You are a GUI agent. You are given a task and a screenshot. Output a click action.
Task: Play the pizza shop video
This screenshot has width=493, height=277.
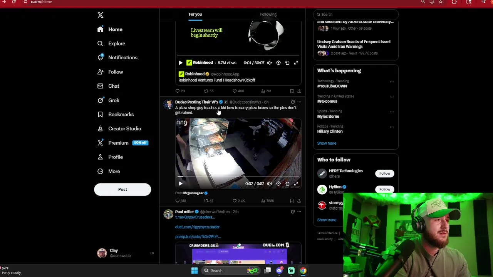point(181,184)
